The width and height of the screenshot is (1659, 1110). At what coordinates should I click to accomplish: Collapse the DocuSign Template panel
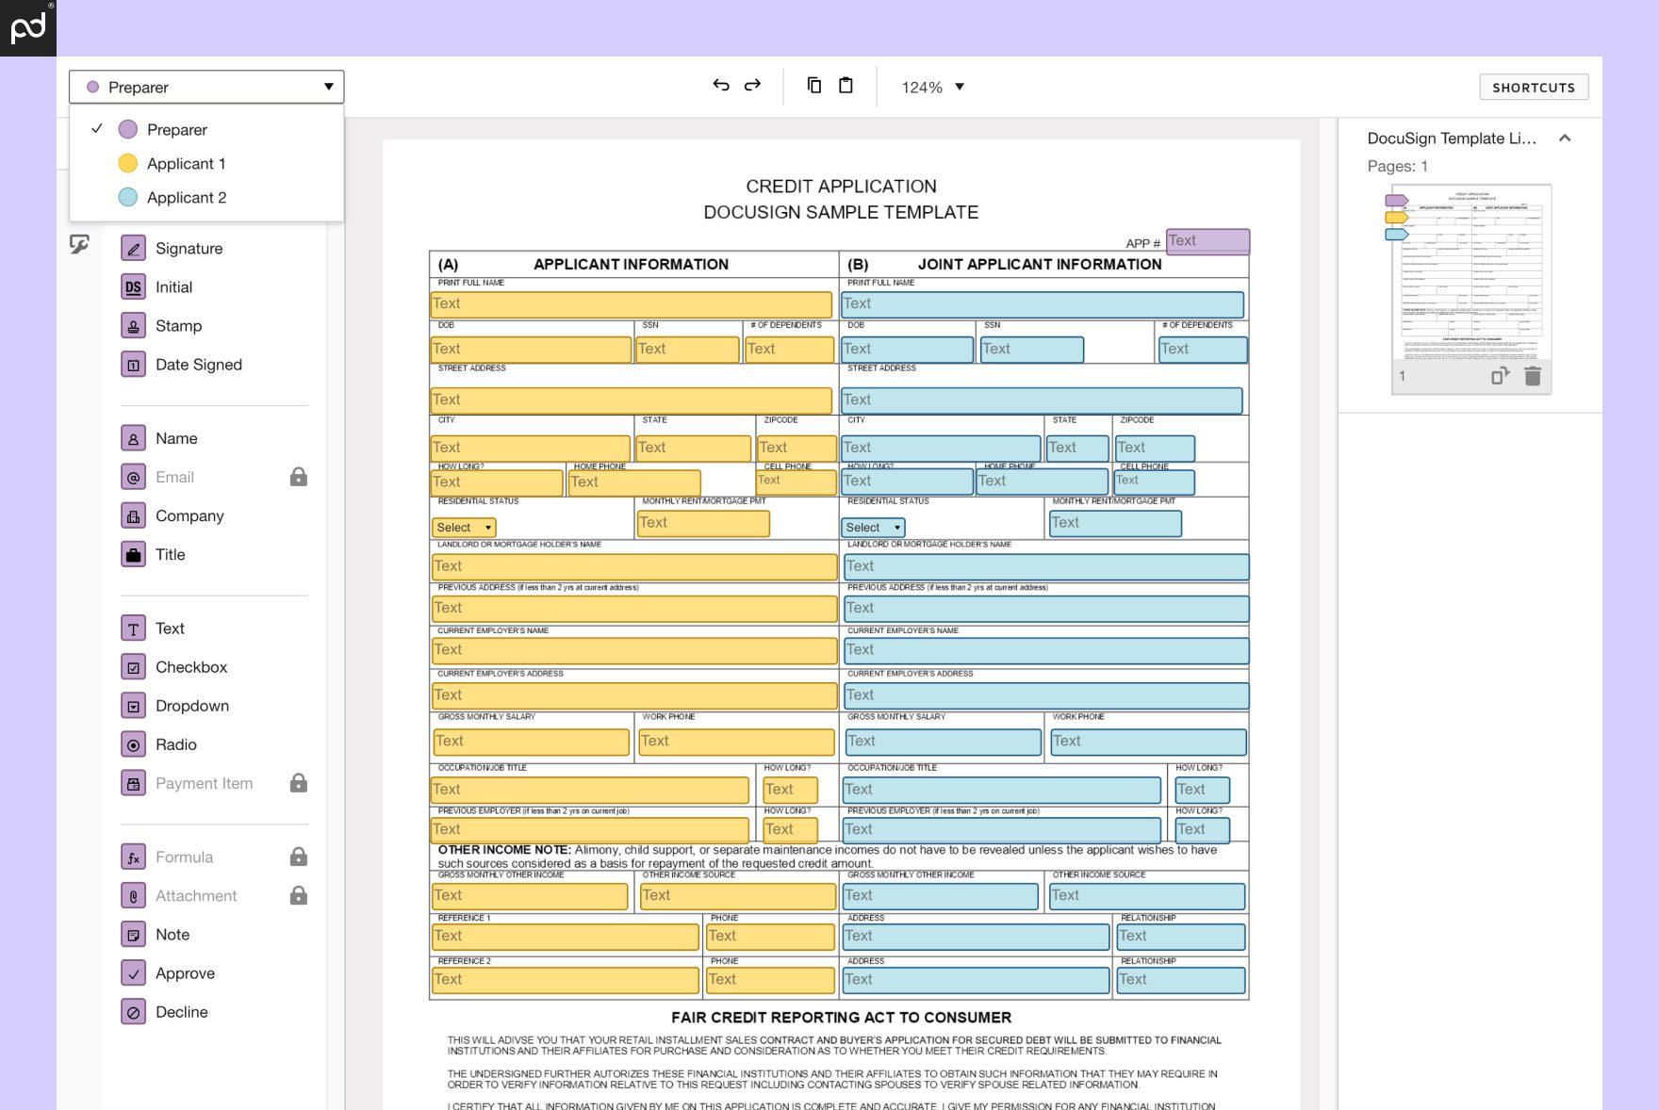coord(1566,138)
